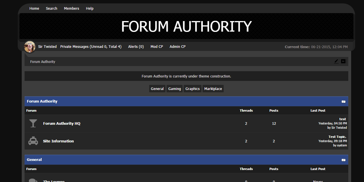Click the Current time label
This screenshot has height=182, width=364.
[297, 47]
